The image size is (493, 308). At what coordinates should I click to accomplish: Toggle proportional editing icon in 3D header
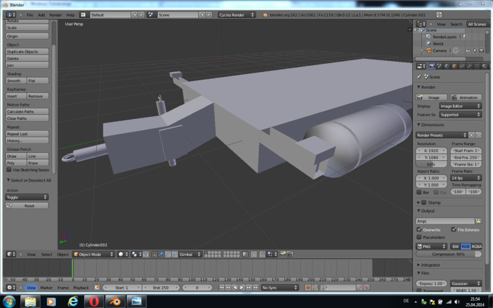click(x=254, y=254)
